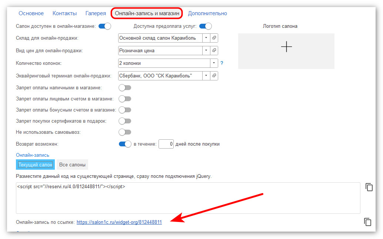Expand the column count dropdown
383x239 pixels.
pyautogui.click(x=214, y=63)
